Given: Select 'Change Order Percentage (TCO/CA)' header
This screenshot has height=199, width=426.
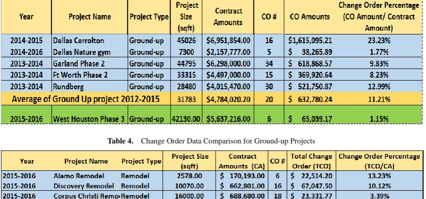Looking at the screenshot, I should point(379,161).
